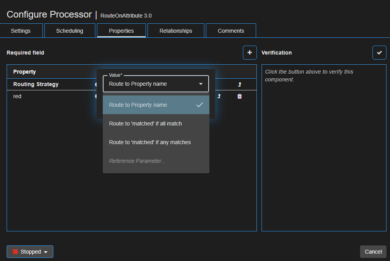Go to the Relationships tab
The height and width of the screenshot is (261, 390).
176,31
